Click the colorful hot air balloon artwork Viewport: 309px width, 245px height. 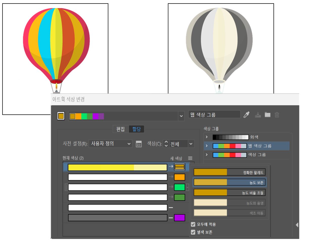tap(57, 51)
